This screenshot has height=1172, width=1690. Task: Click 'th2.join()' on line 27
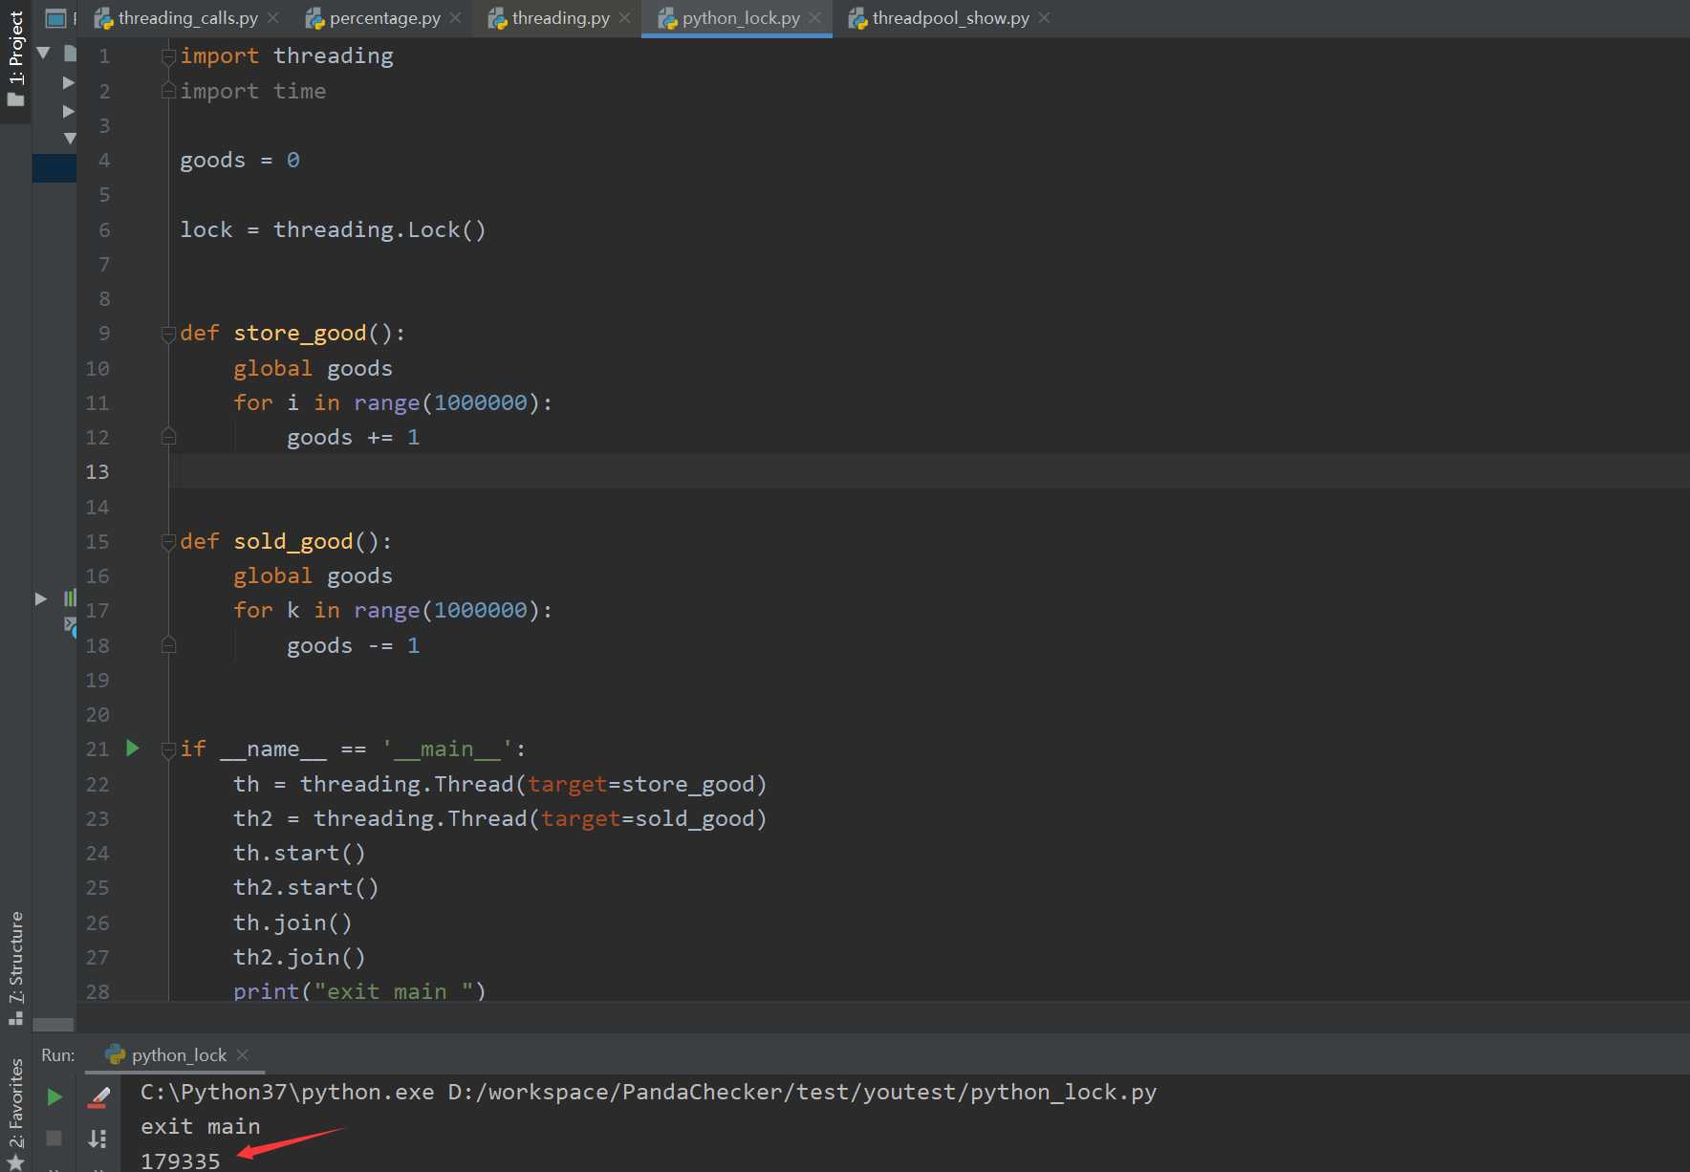[299, 958]
